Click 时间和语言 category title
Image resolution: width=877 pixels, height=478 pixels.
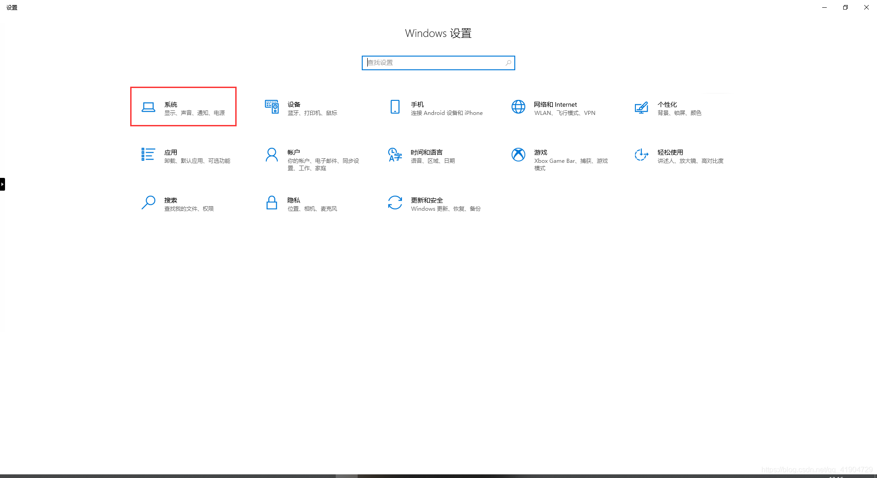click(427, 152)
